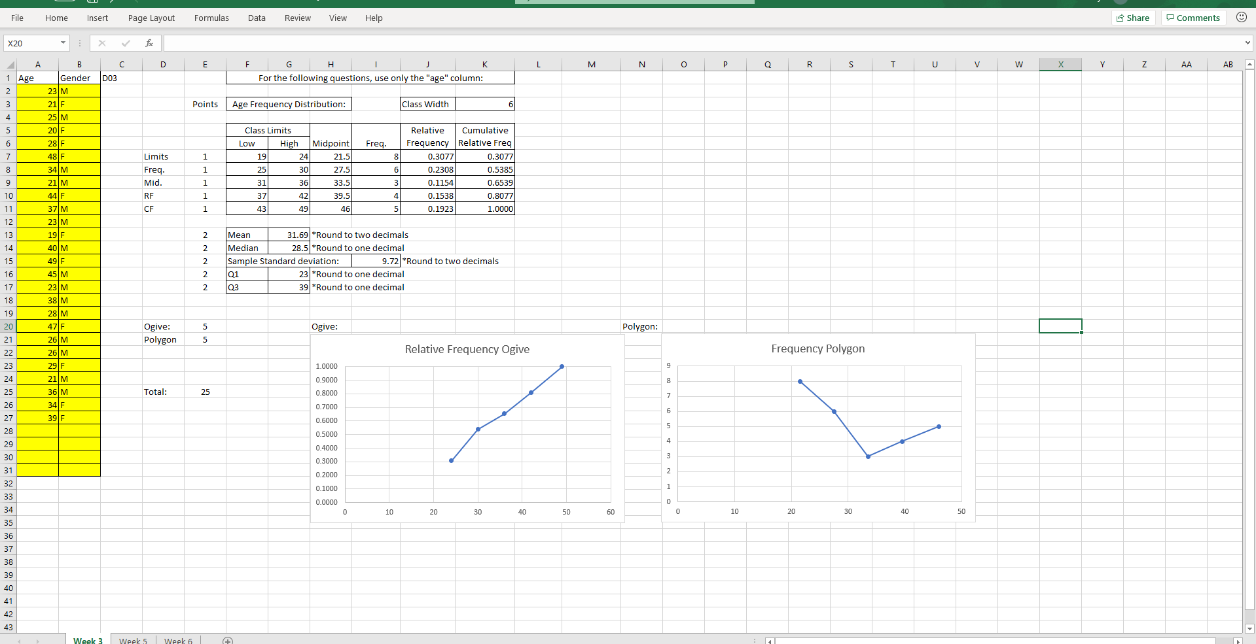Click the Ogive chart's top data point
The image size is (1256, 644).
coord(562,367)
